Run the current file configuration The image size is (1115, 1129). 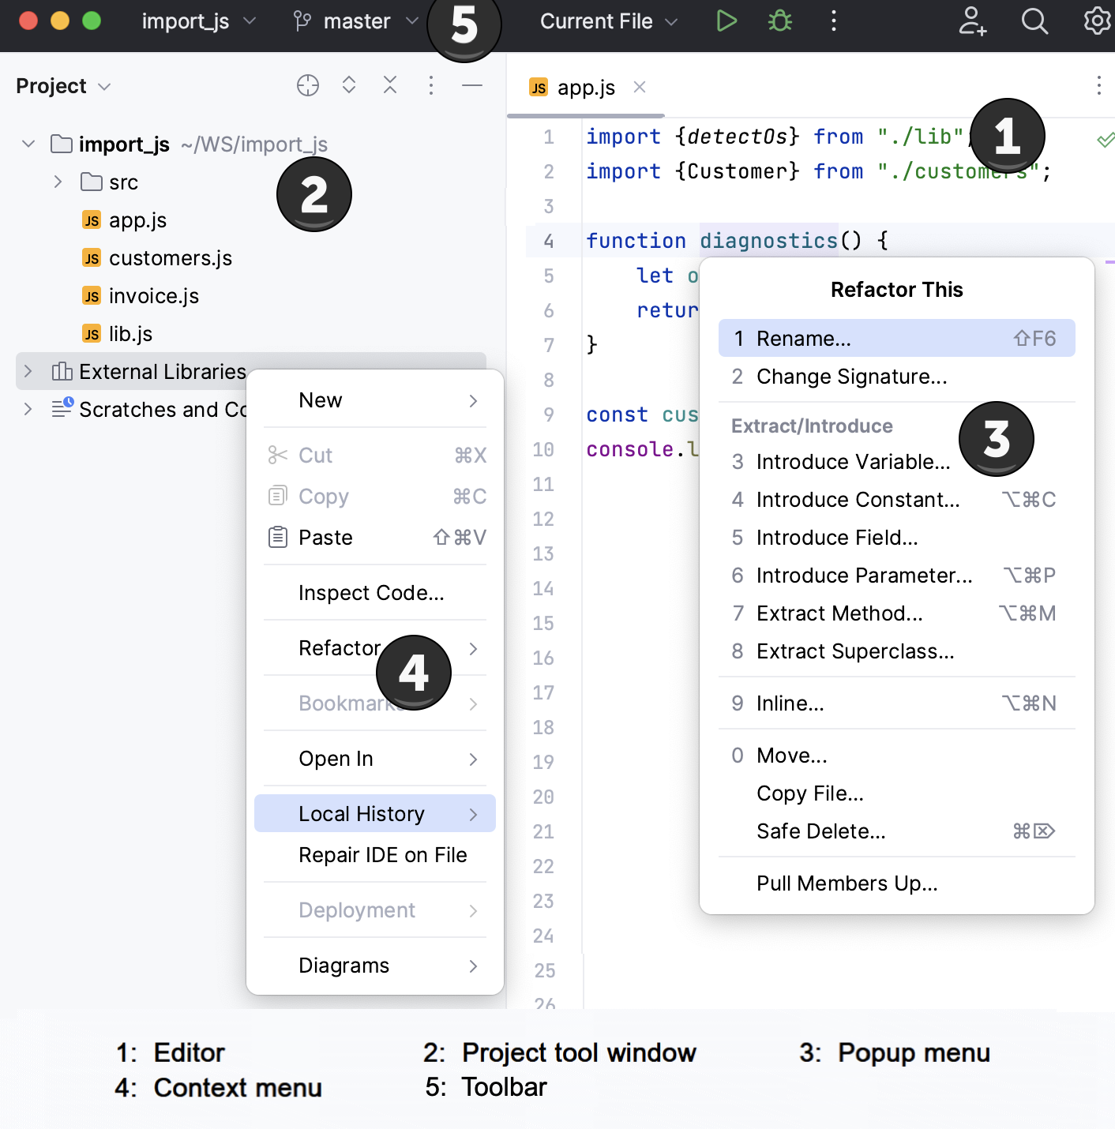point(726,21)
